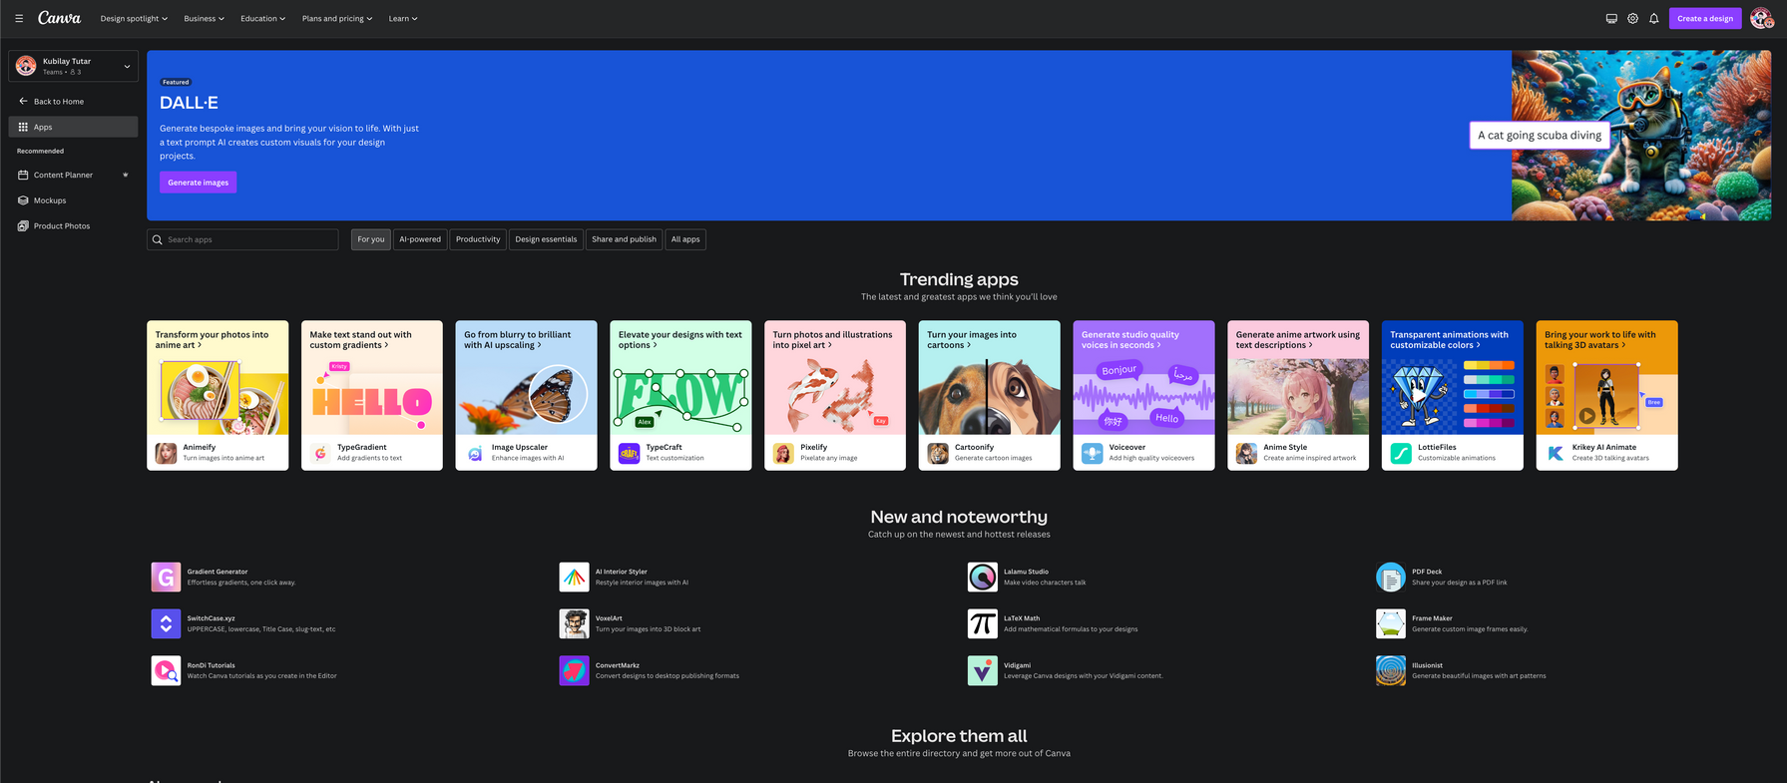Click the Cartoonify app icon

click(938, 454)
